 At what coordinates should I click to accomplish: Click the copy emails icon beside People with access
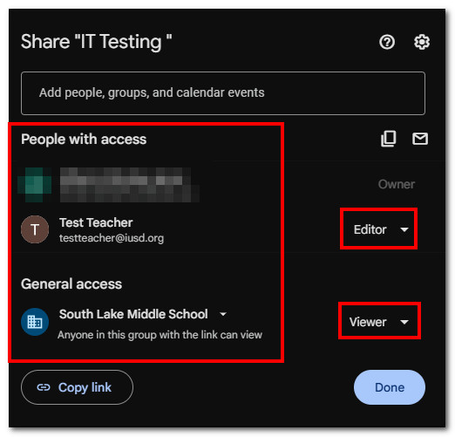tap(389, 139)
